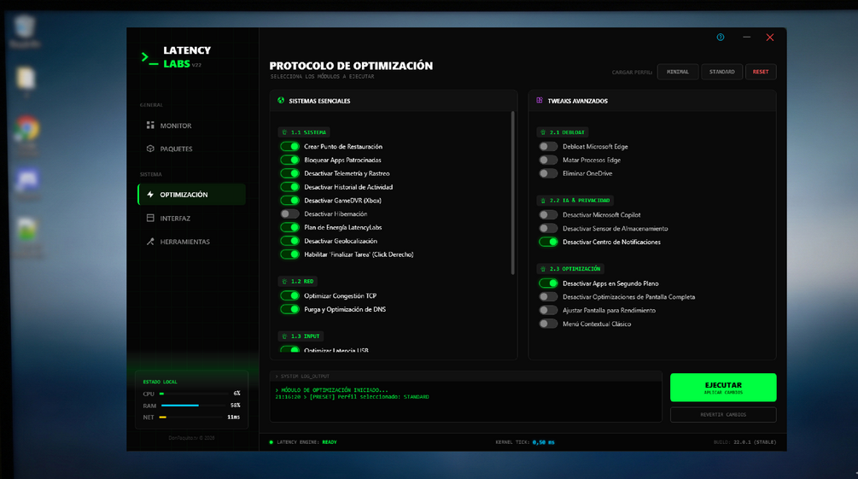Viewport: 858px width, 479px height.
Task: Click the Monitor grid icon
Action: coord(150,126)
